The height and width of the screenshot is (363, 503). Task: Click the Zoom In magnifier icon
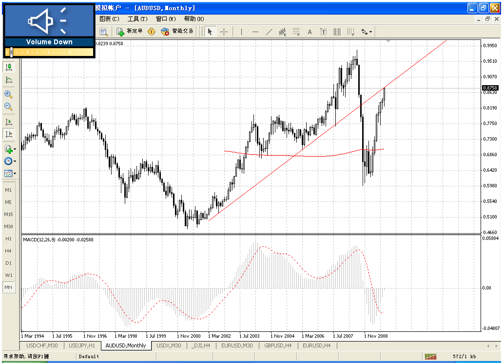(x=8, y=94)
